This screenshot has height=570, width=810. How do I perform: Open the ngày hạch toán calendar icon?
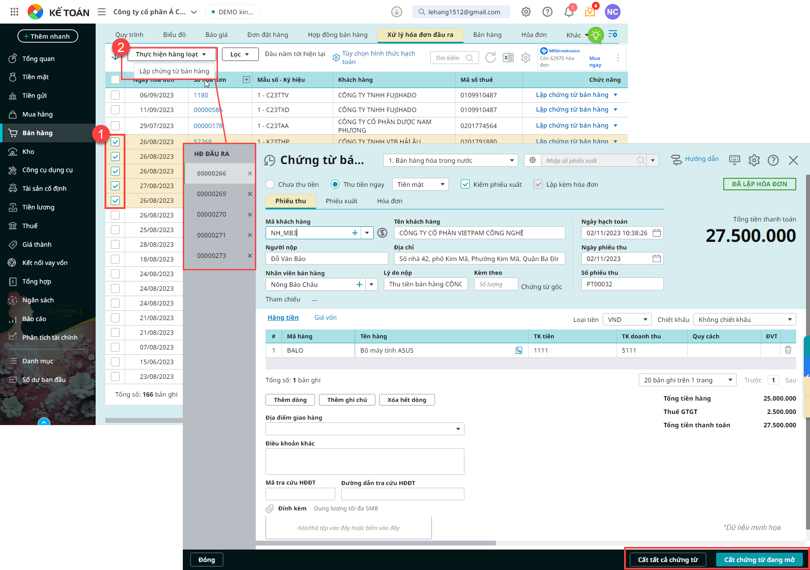tap(657, 233)
